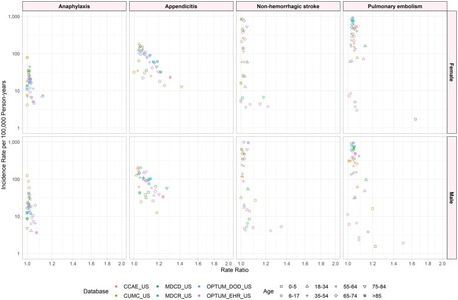Viewport: 458px width, 300px height.
Task: Click the red square outlier in Male Pulmonary embolism
Action: [x=403, y=242]
